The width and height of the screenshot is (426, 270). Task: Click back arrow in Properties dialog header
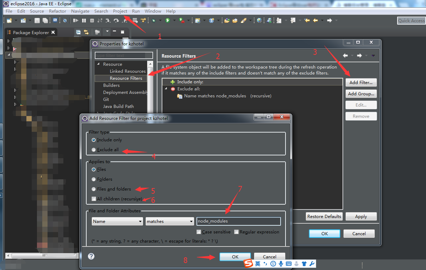pyautogui.click(x=345, y=56)
